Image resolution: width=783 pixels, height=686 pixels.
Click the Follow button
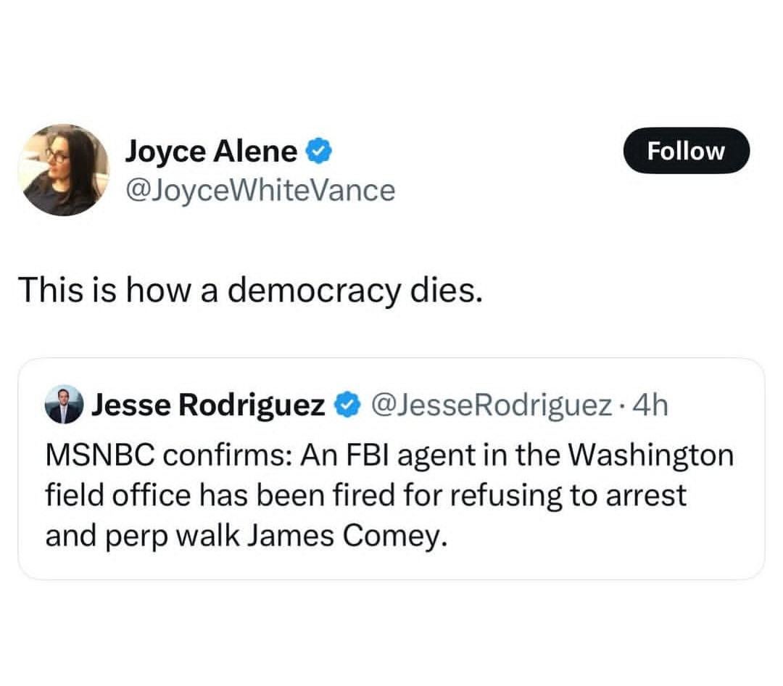(686, 151)
